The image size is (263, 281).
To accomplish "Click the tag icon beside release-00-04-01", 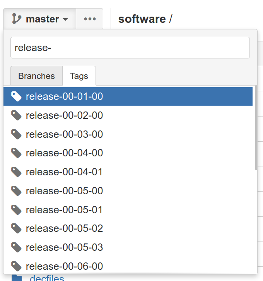I will (16, 172).
